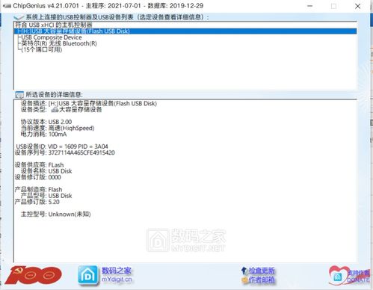
Task: Click the check update arrow icon
Action: 244,271
